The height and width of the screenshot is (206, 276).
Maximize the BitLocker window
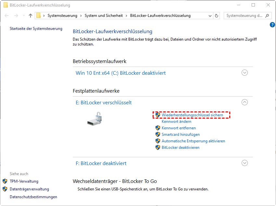253,5
